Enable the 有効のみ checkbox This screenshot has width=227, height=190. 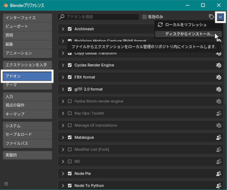[x=145, y=17]
